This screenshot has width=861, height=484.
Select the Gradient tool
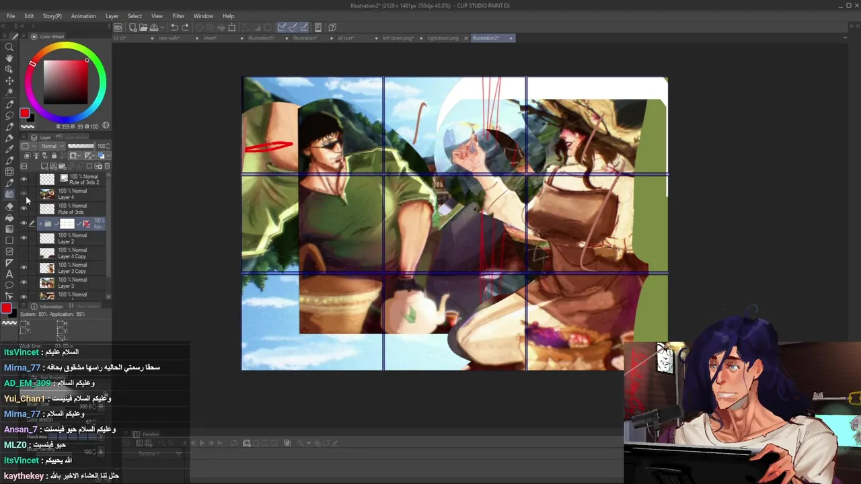(9, 229)
